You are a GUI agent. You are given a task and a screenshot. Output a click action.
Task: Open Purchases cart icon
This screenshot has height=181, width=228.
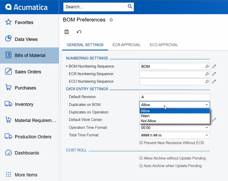(x=8, y=87)
